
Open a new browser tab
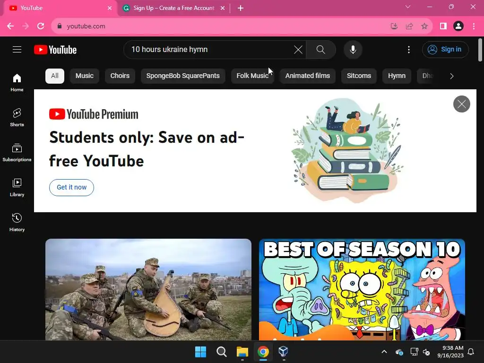241,8
